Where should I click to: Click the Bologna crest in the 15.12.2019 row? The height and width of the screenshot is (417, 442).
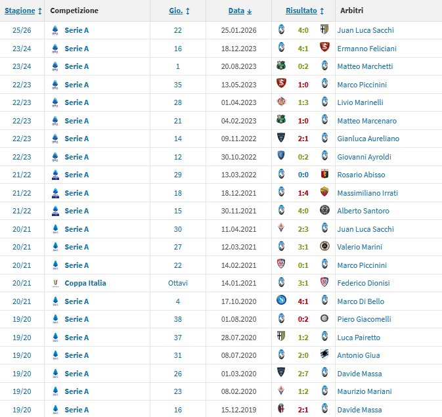(x=282, y=410)
